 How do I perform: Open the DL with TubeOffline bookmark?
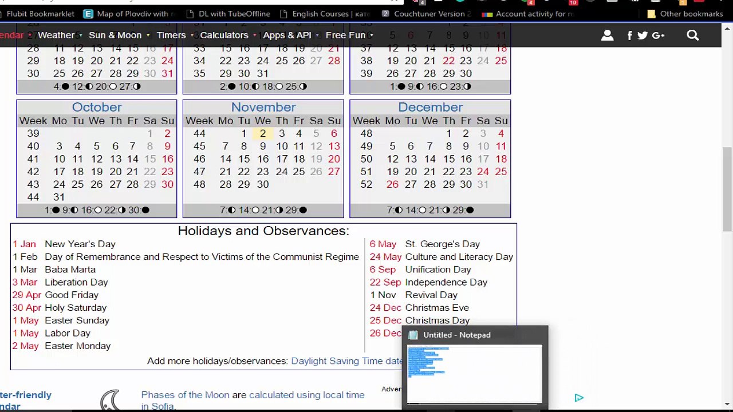click(229, 14)
